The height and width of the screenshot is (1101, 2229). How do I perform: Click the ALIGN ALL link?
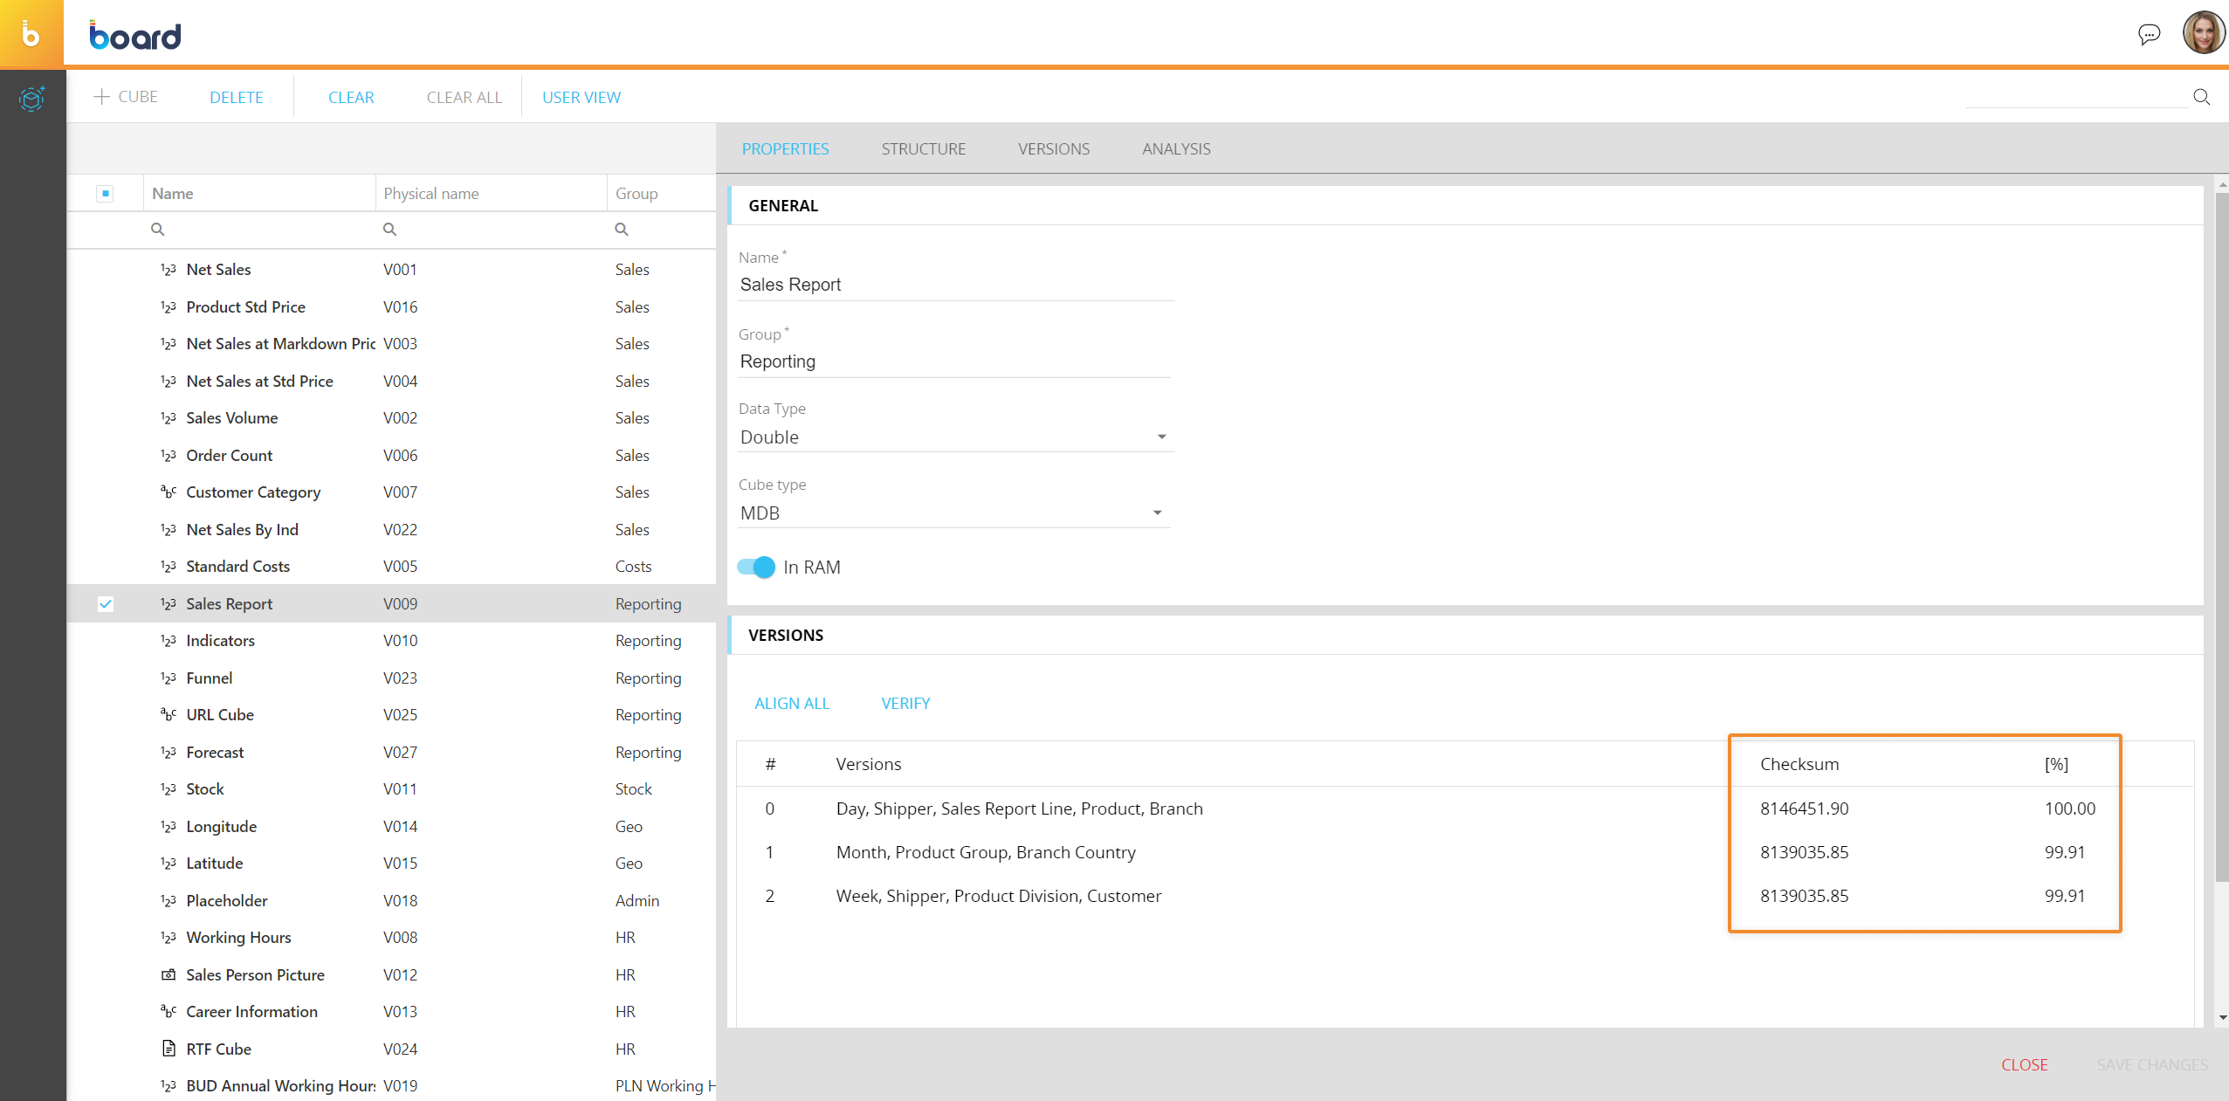[791, 704]
